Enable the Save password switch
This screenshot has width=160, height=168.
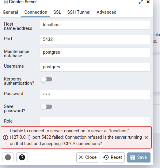click(x=47, y=107)
